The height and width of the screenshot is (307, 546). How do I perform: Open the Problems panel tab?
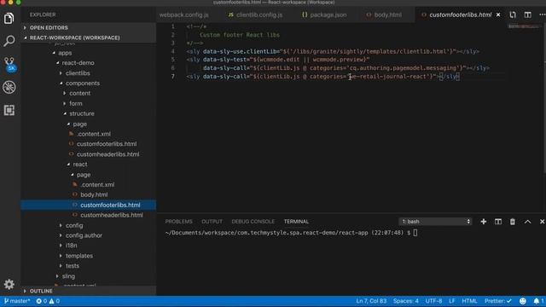coord(178,222)
